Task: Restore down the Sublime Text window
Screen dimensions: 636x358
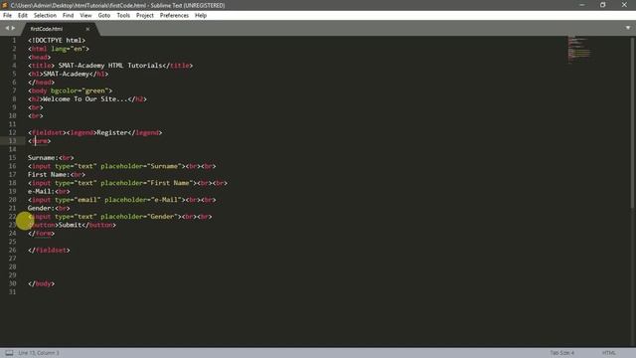Action: 603,5
